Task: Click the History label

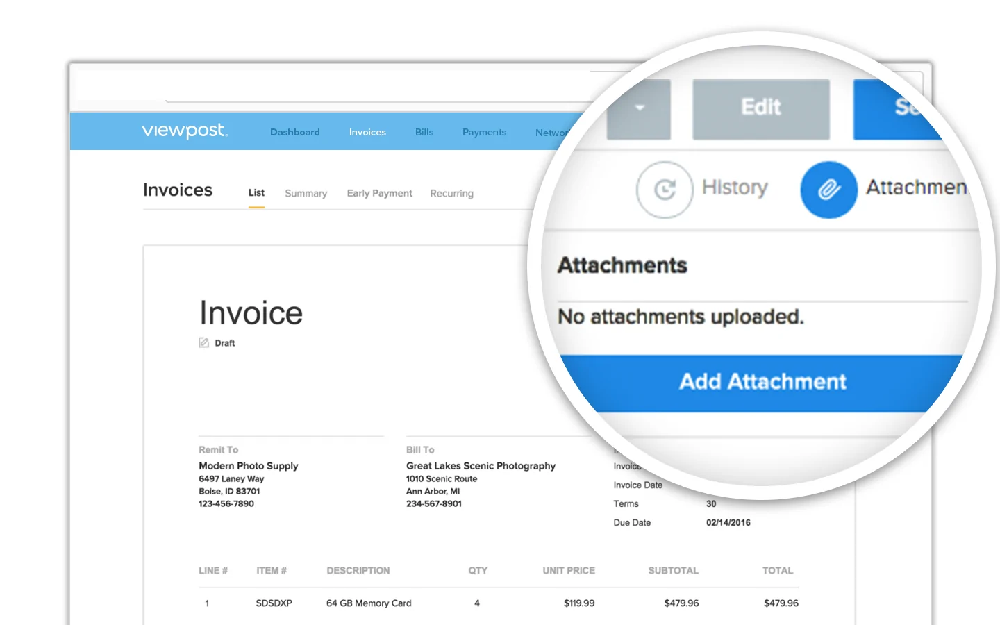Action: click(x=735, y=187)
